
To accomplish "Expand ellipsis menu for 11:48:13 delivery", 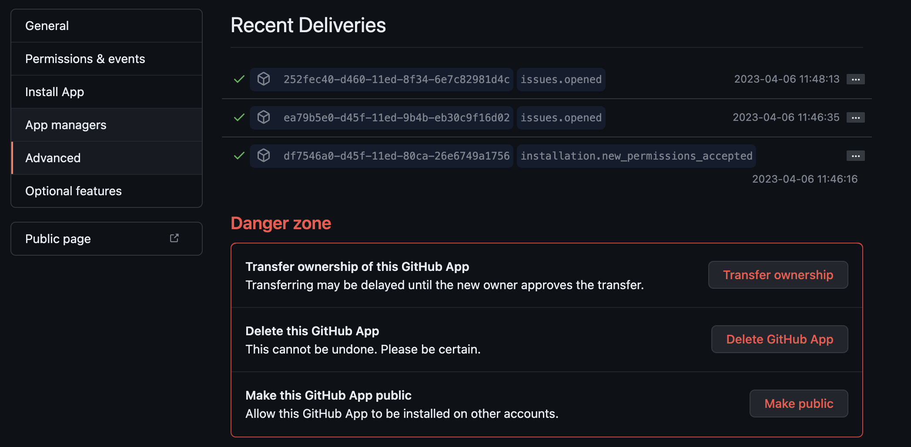I will [855, 79].
